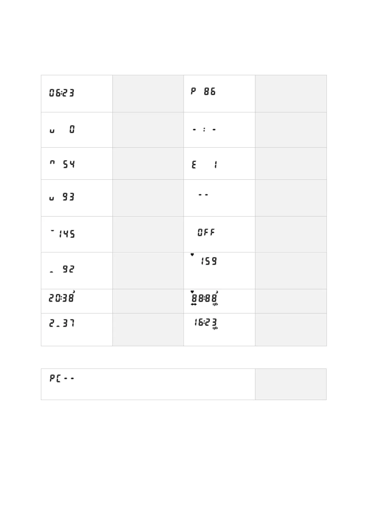Click the crossed-out symbol beneath the 16:23 display
Screen dimensions: 375x530
215,329
